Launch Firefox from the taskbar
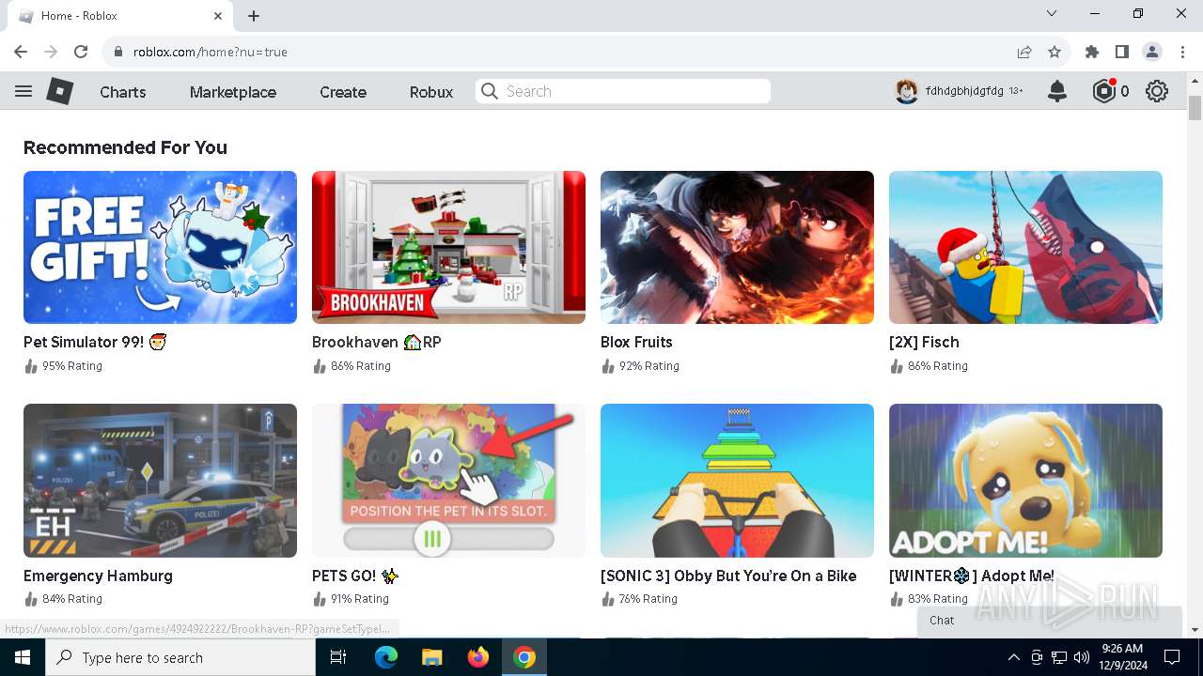Screen dimensions: 1203x676 478,657
